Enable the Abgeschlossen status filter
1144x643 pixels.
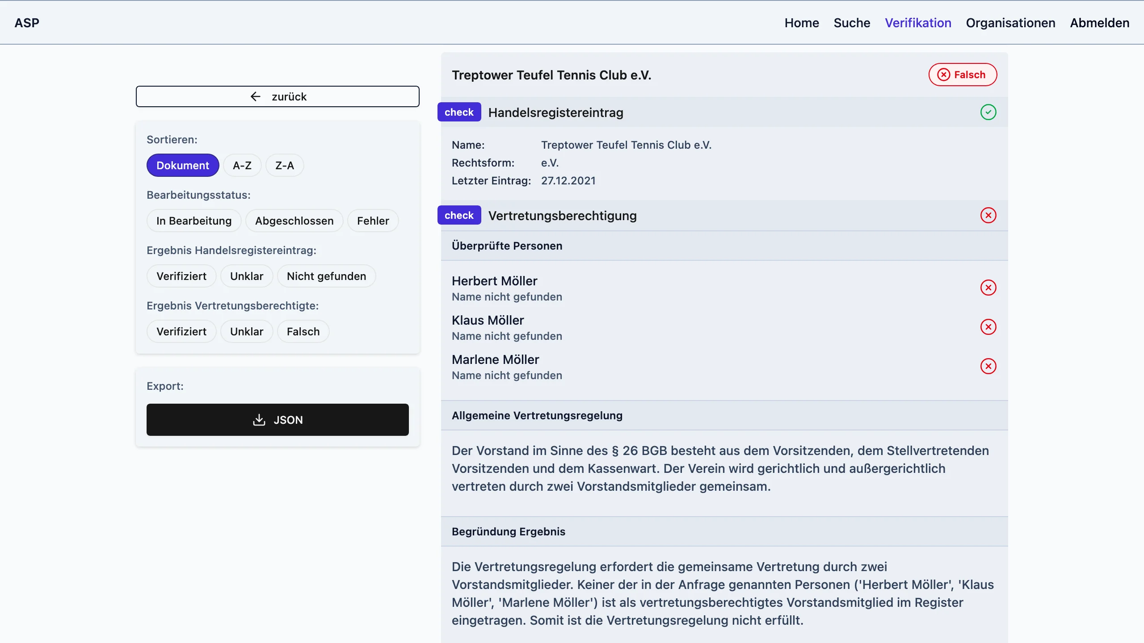click(x=294, y=221)
